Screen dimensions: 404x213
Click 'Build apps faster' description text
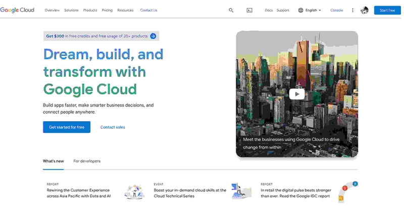98,109
